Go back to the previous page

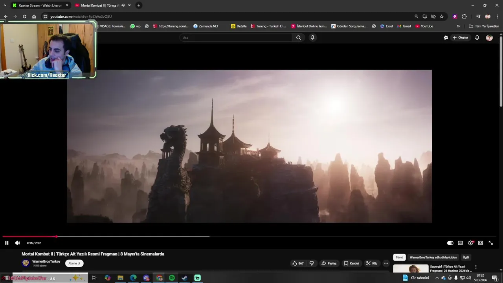(6, 17)
